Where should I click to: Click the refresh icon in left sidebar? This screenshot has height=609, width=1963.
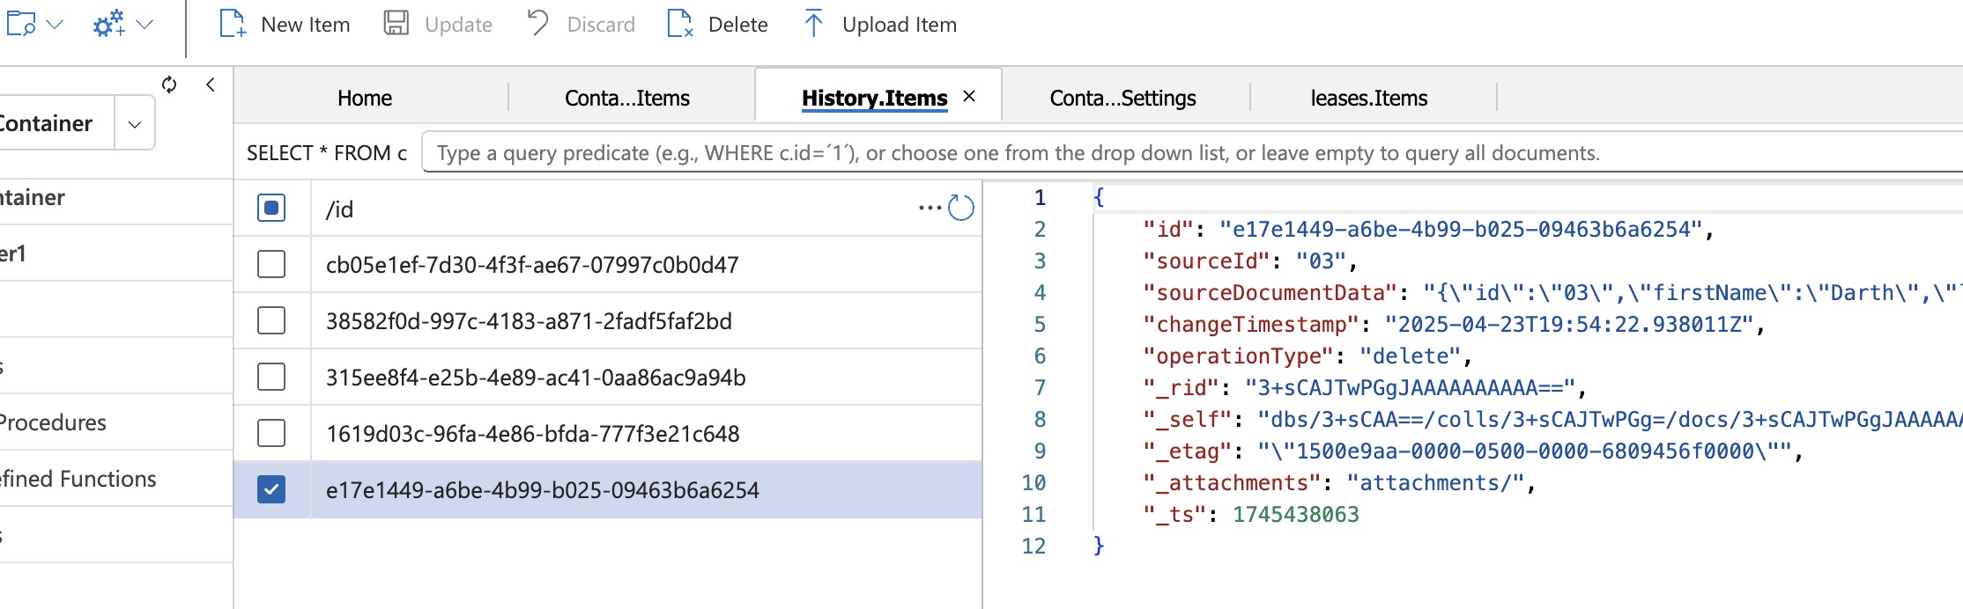(x=169, y=84)
